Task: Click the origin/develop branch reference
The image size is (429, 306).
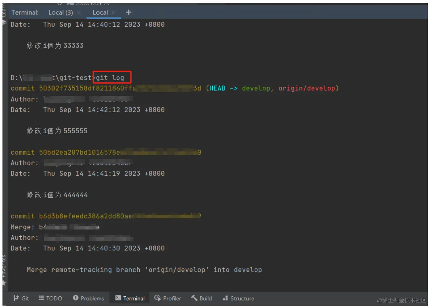Action: coord(307,88)
